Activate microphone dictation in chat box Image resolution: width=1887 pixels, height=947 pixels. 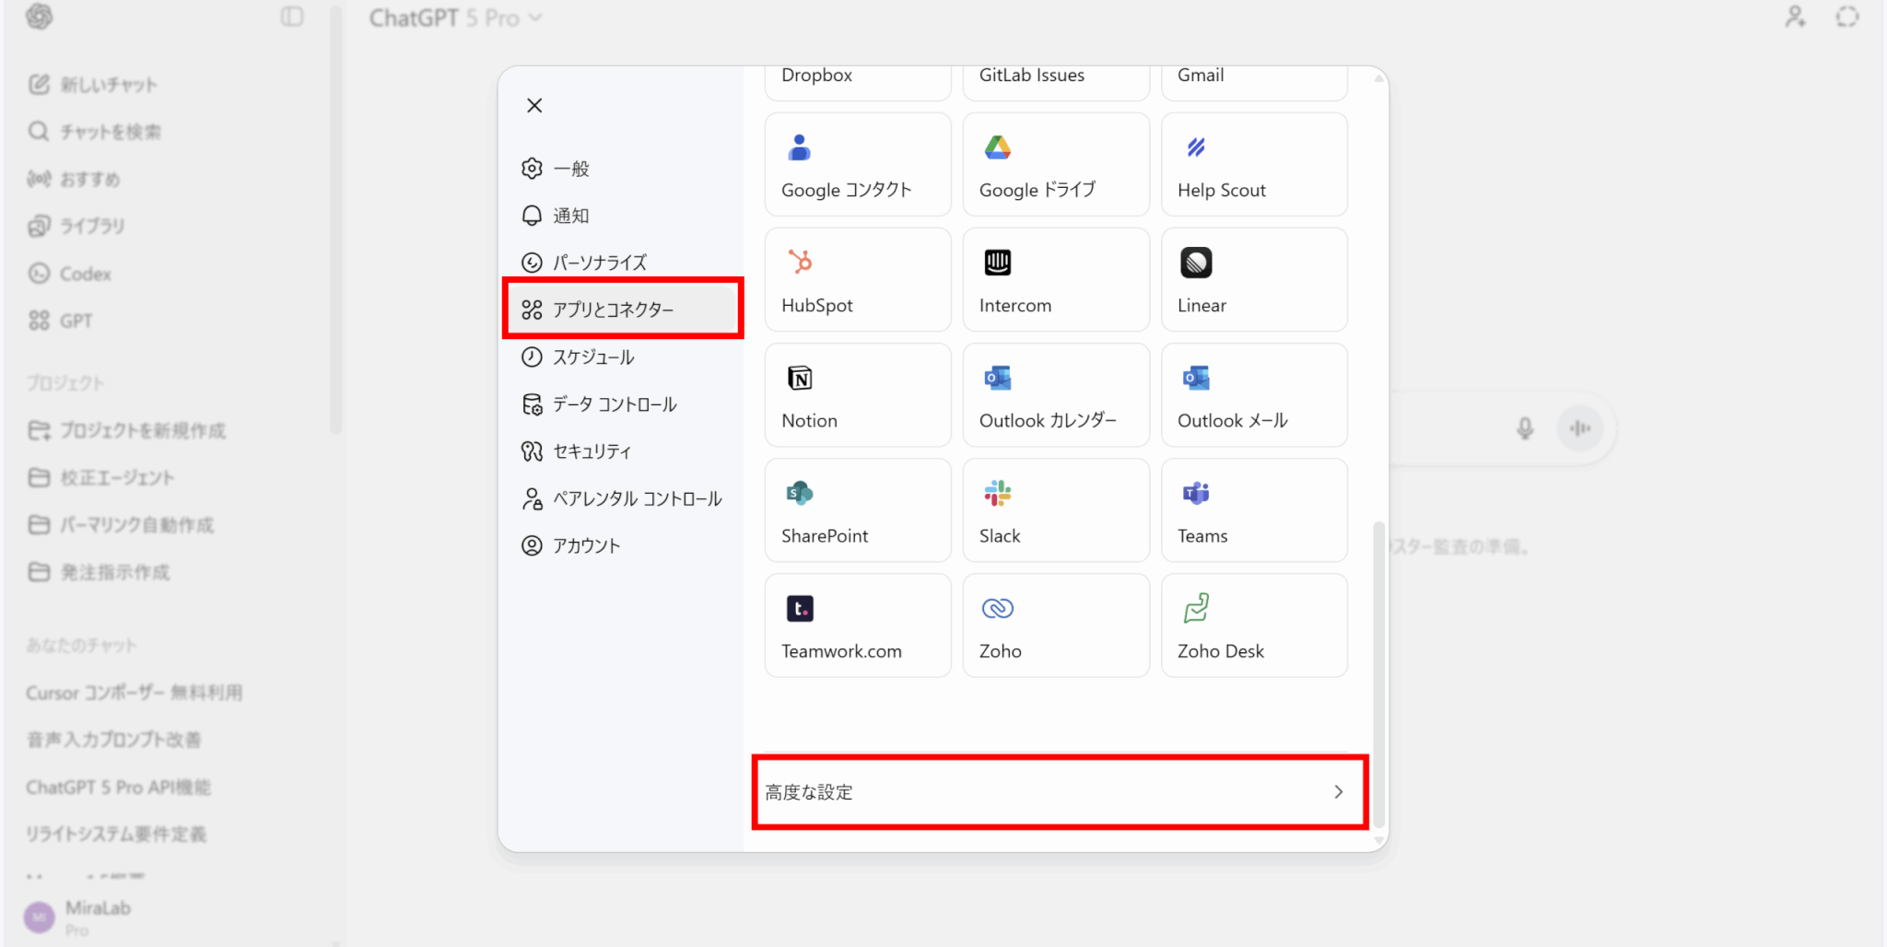1525,428
